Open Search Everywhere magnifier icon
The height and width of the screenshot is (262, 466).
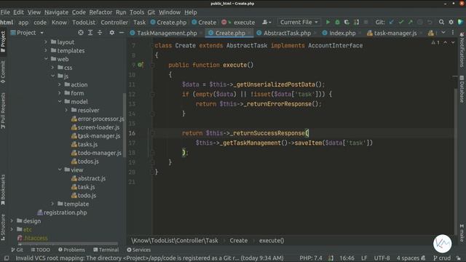click(x=441, y=23)
